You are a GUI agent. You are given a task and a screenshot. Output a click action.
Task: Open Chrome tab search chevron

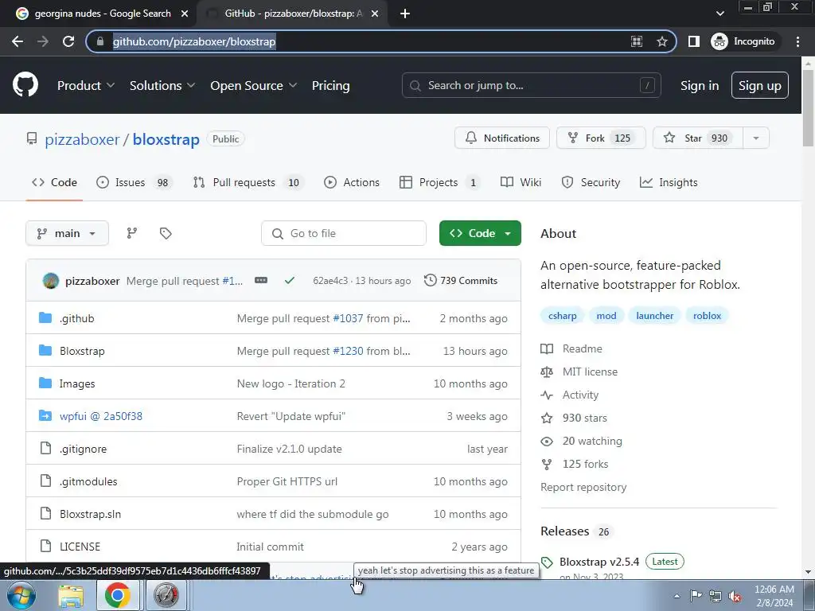pyautogui.click(x=719, y=14)
